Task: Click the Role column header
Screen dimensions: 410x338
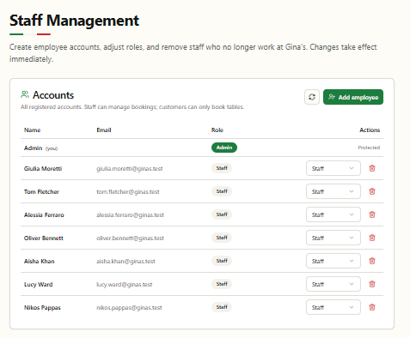Action: pyautogui.click(x=217, y=130)
